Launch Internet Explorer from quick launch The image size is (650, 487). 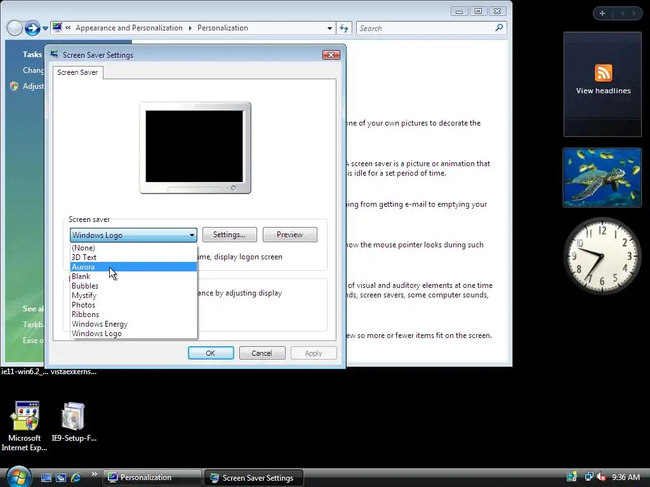click(x=76, y=477)
